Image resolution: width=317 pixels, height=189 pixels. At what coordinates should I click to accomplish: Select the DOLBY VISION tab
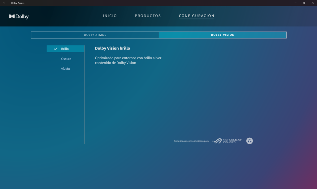tap(223, 35)
